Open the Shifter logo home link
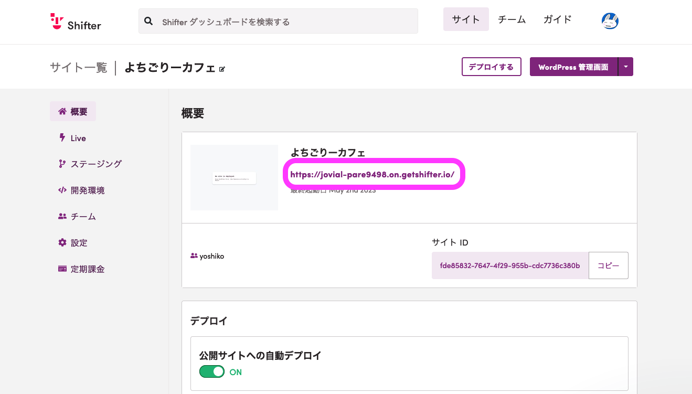The height and width of the screenshot is (394, 692). tap(76, 22)
